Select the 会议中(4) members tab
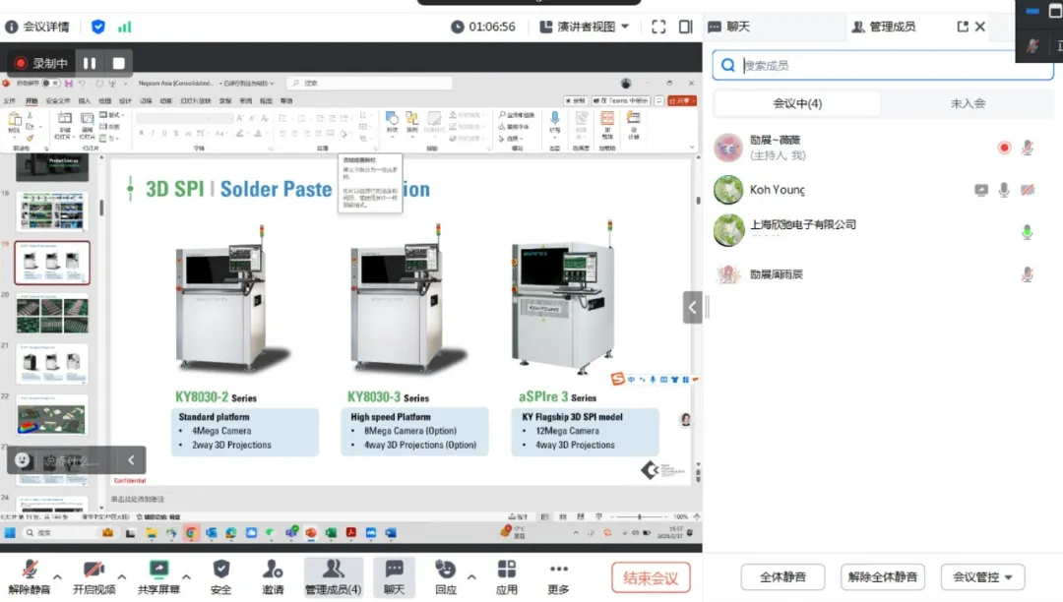This screenshot has width=1063, height=602. (x=797, y=103)
